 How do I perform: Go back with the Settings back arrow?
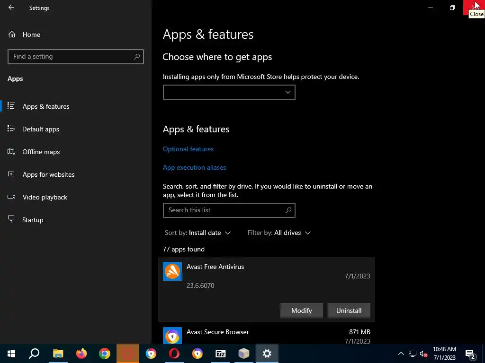click(11, 8)
